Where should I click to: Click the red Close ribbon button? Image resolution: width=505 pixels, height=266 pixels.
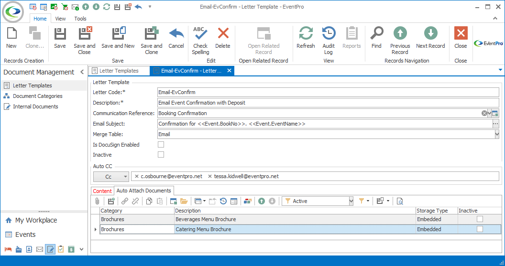pyautogui.click(x=461, y=38)
